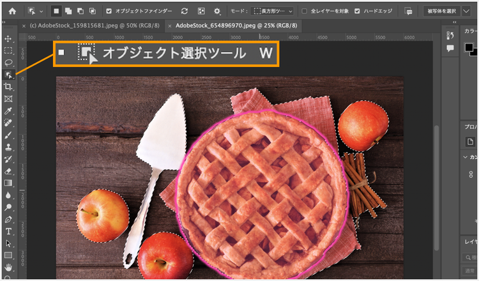
Task: Open the レイヤー panel tab
Action: (x=471, y=242)
